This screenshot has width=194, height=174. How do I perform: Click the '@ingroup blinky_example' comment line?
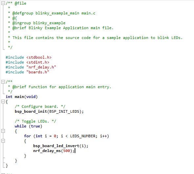pos(39,23)
